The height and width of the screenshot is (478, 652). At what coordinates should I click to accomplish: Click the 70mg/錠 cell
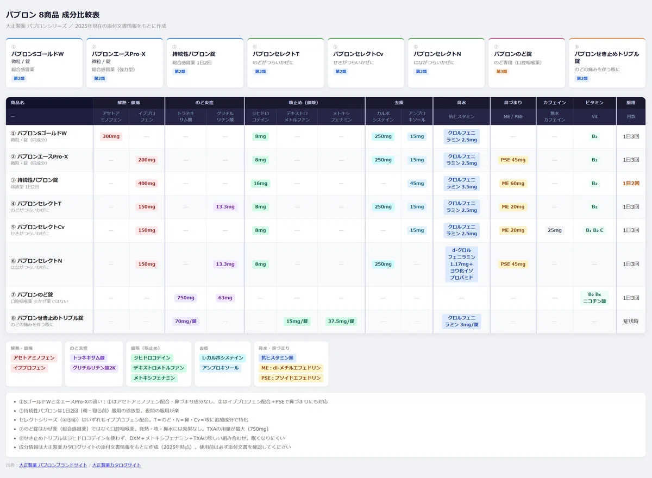coord(185,321)
